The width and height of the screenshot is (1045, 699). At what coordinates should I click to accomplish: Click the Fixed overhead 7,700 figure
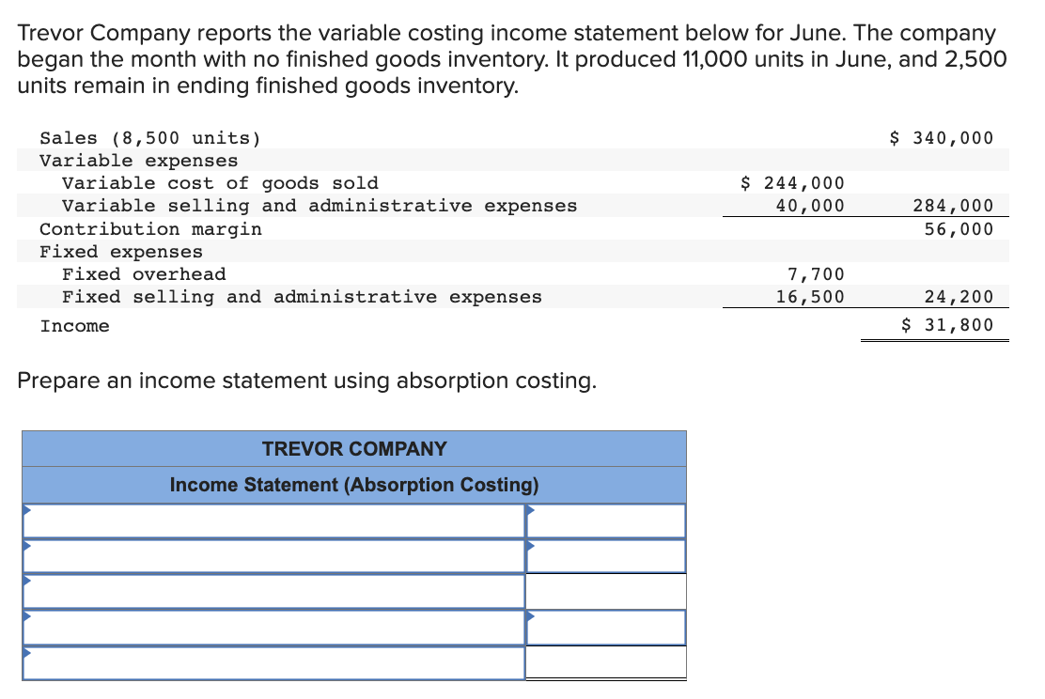827,273
